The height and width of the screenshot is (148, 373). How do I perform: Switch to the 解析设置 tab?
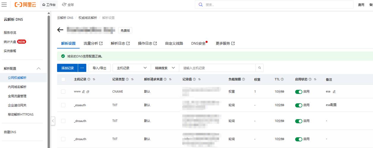point(68,43)
